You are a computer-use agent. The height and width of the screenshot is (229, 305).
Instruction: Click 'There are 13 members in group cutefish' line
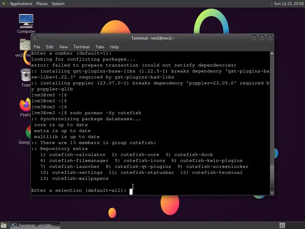tap(94, 143)
